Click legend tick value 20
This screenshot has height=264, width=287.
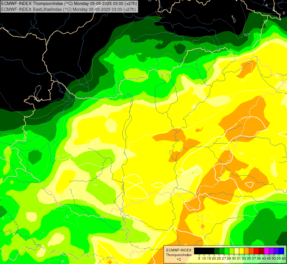214,258
